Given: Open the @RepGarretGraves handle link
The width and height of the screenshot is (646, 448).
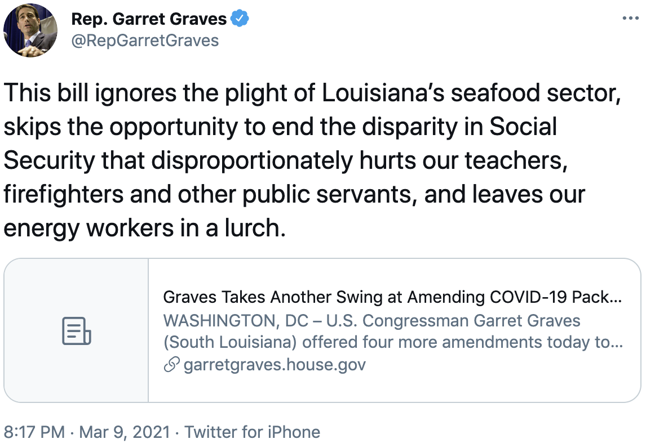Looking at the screenshot, I should (x=145, y=41).
